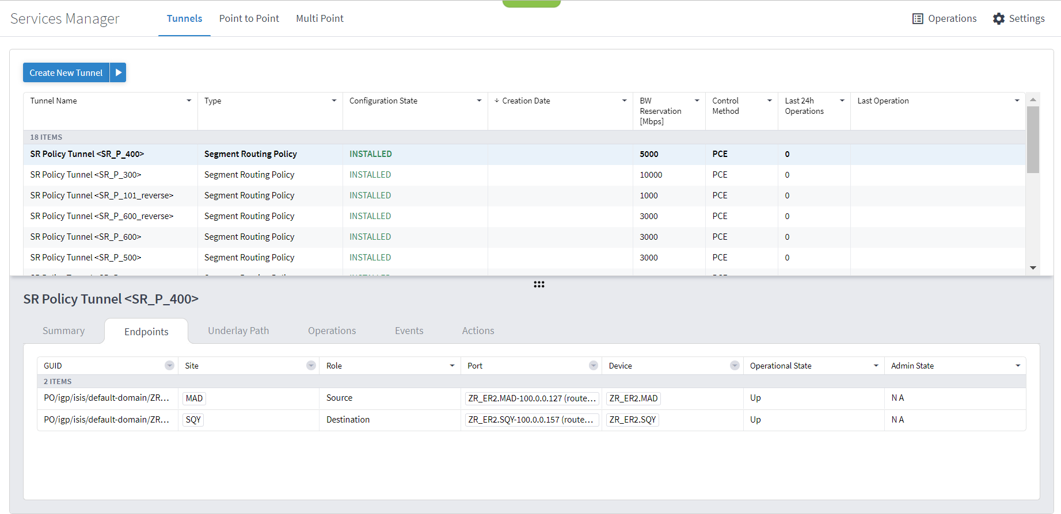Select the Endpoints tab
Image resolution: width=1061 pixels, height=514 pixels.
tap(146, 332)
